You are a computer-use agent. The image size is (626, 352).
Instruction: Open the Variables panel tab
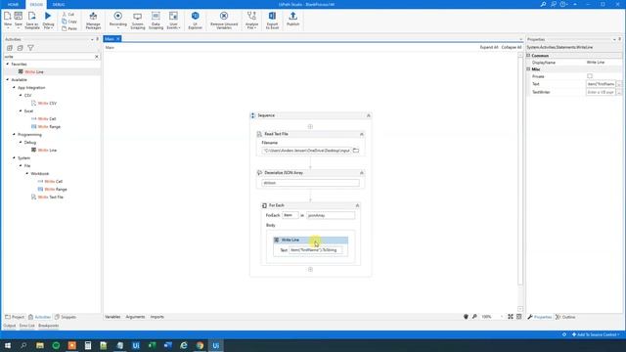click(x=112, y=317)
